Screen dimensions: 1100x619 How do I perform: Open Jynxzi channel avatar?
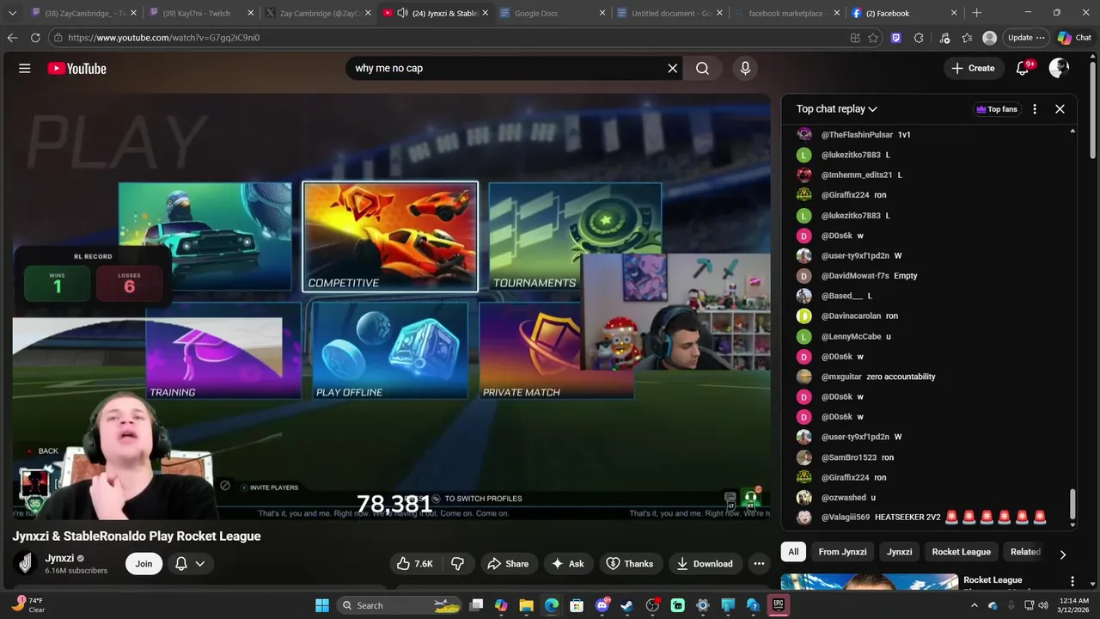pos(26,563)
